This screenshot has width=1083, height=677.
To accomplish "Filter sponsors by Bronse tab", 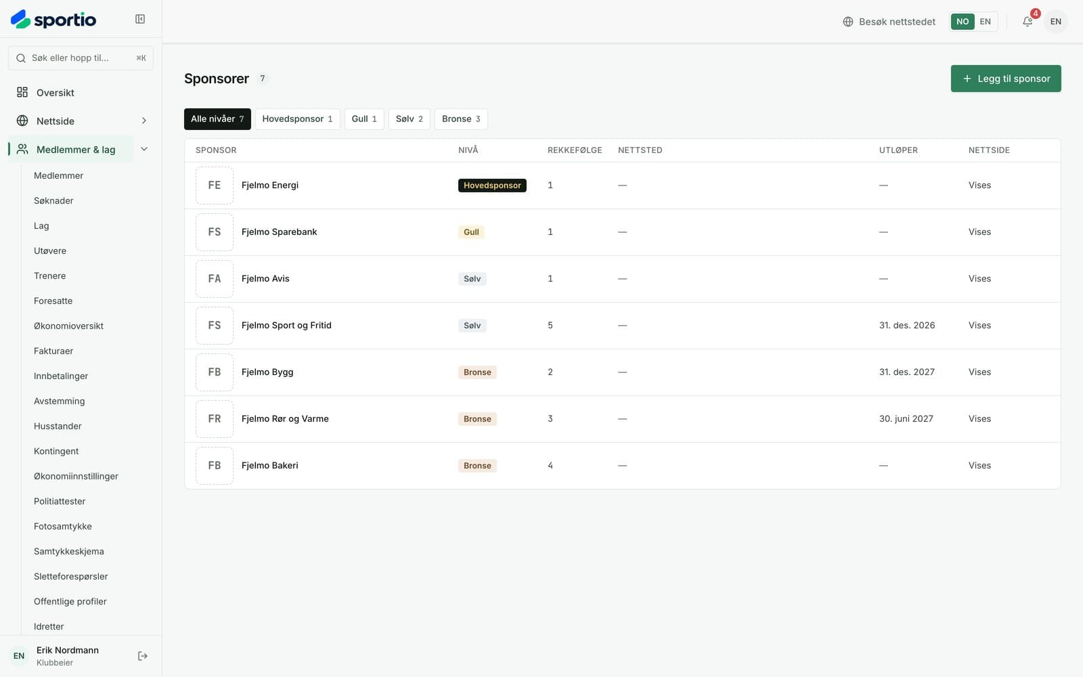I will pyautogui.click(x=461, y=119).
